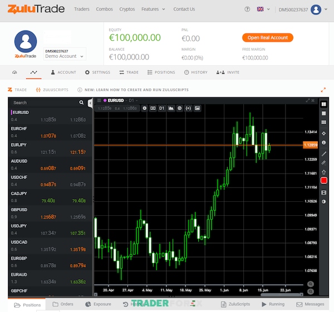Zoom out on the chart
The width and height of the screenshot is (334, 312).
[x=311, y=291]
